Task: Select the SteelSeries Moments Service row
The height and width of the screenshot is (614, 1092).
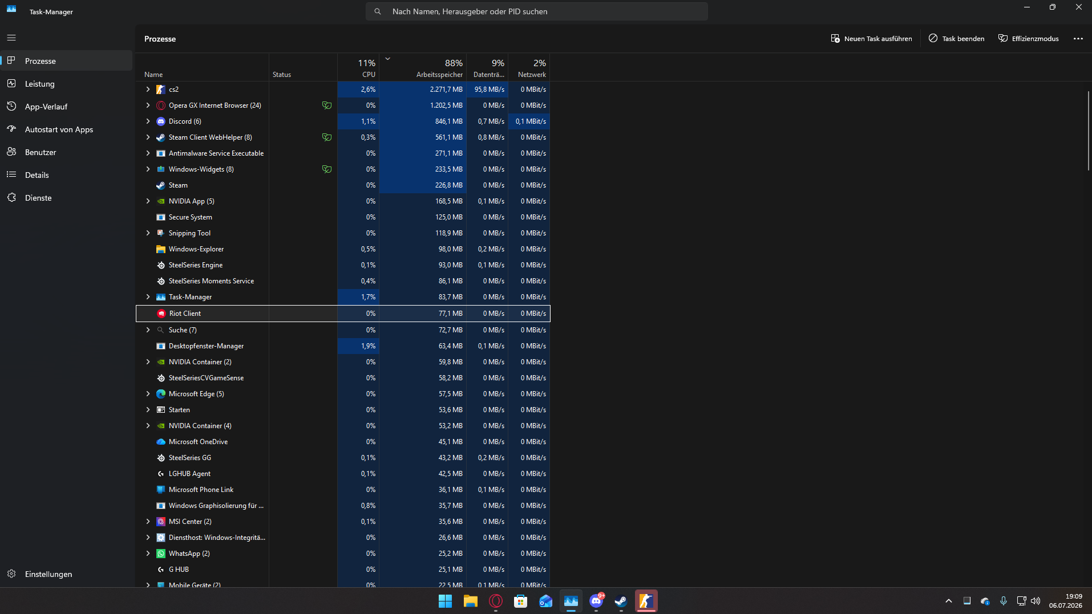Action: pyautogui.click(x=343, y=281)
